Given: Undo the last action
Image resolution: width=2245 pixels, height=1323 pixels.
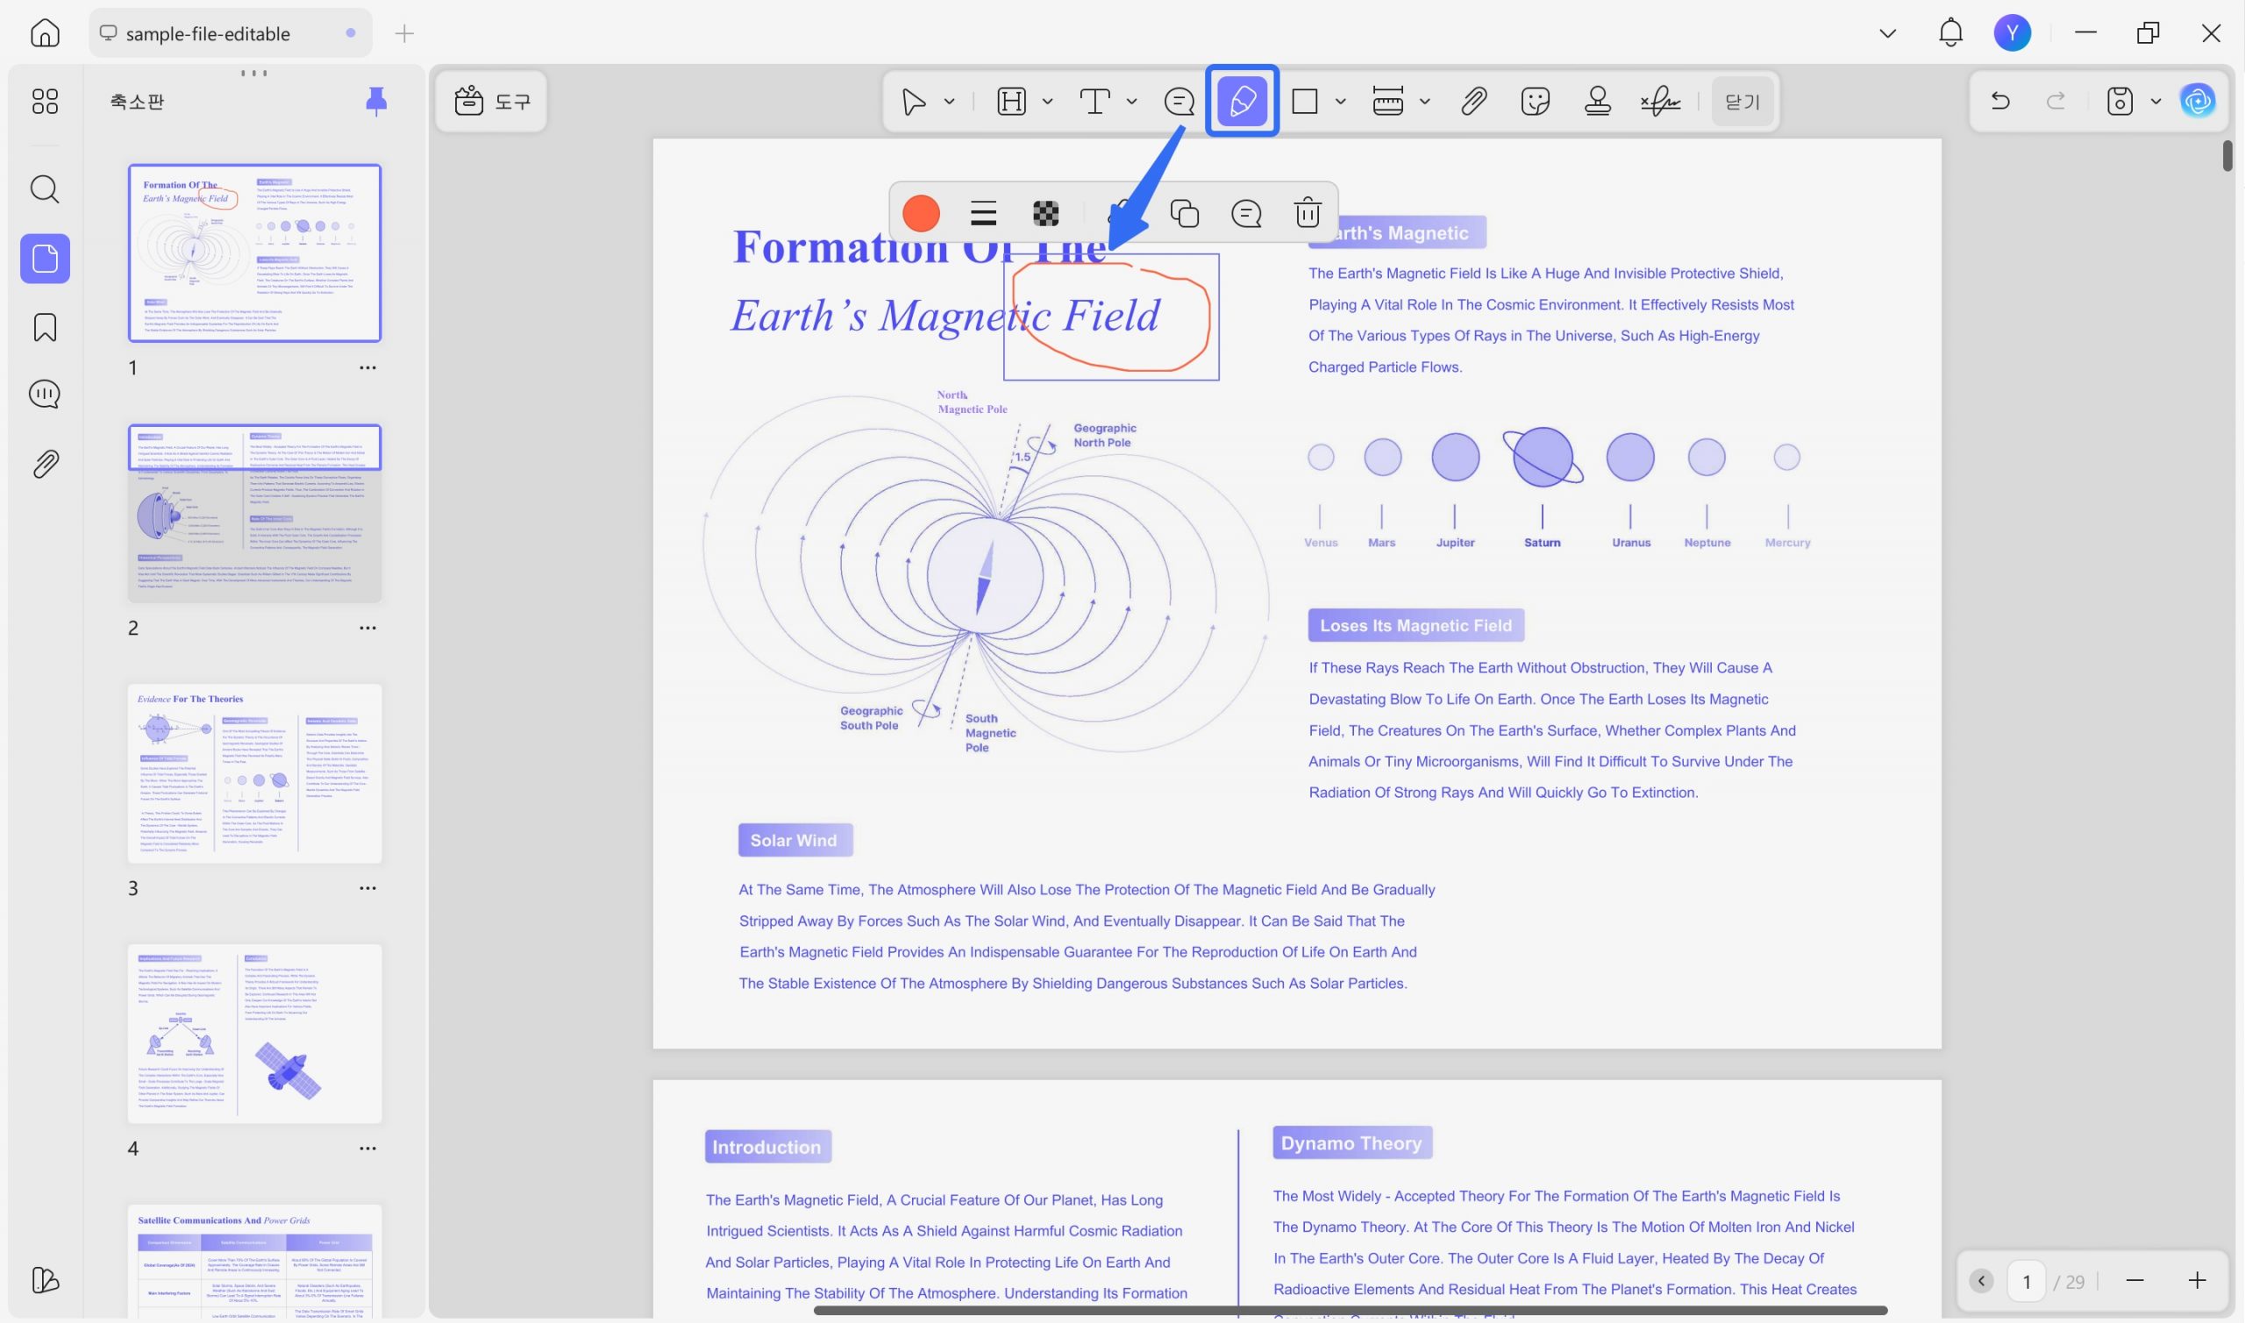Looking at the screenshot, I should [1999, 101].
